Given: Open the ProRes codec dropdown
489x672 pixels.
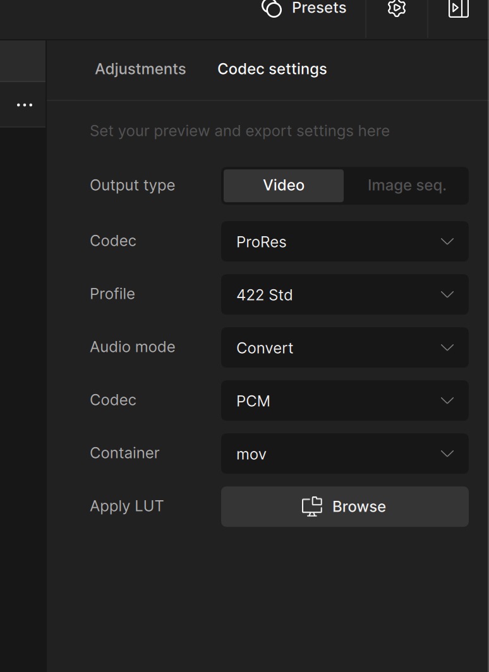Looking at the screenshot, I should 344,241.
